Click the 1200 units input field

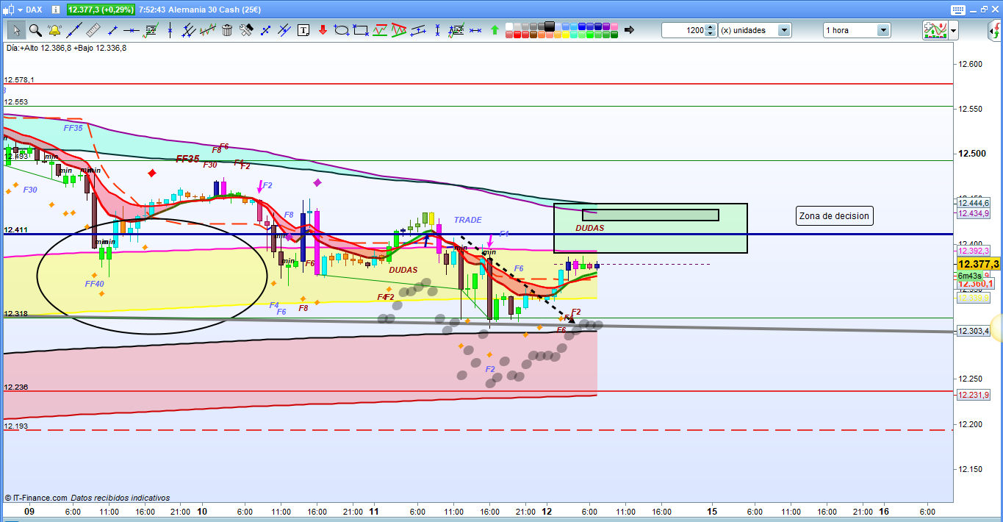pos(683,30)
